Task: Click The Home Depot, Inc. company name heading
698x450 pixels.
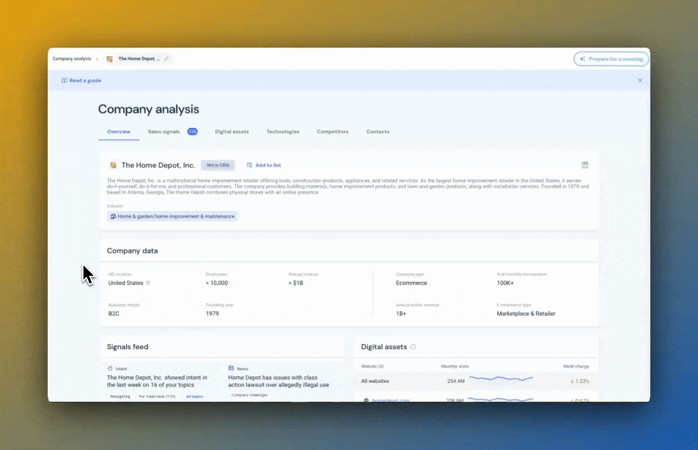Action: pos(158,165)
